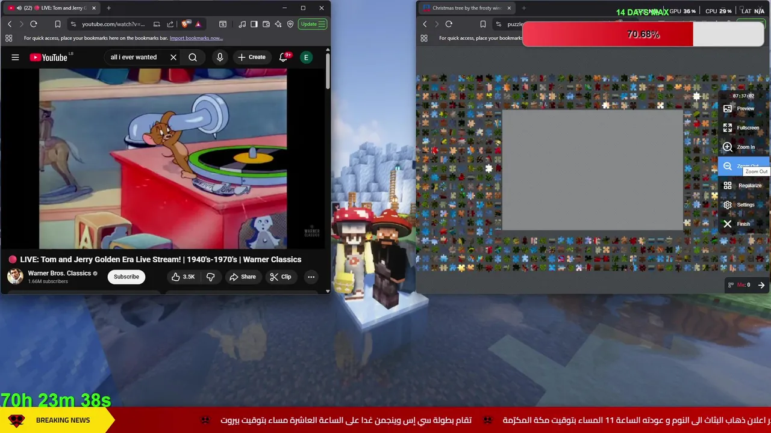Go to YouTube home via logo
771x433 pixels.
pos(49,57)
